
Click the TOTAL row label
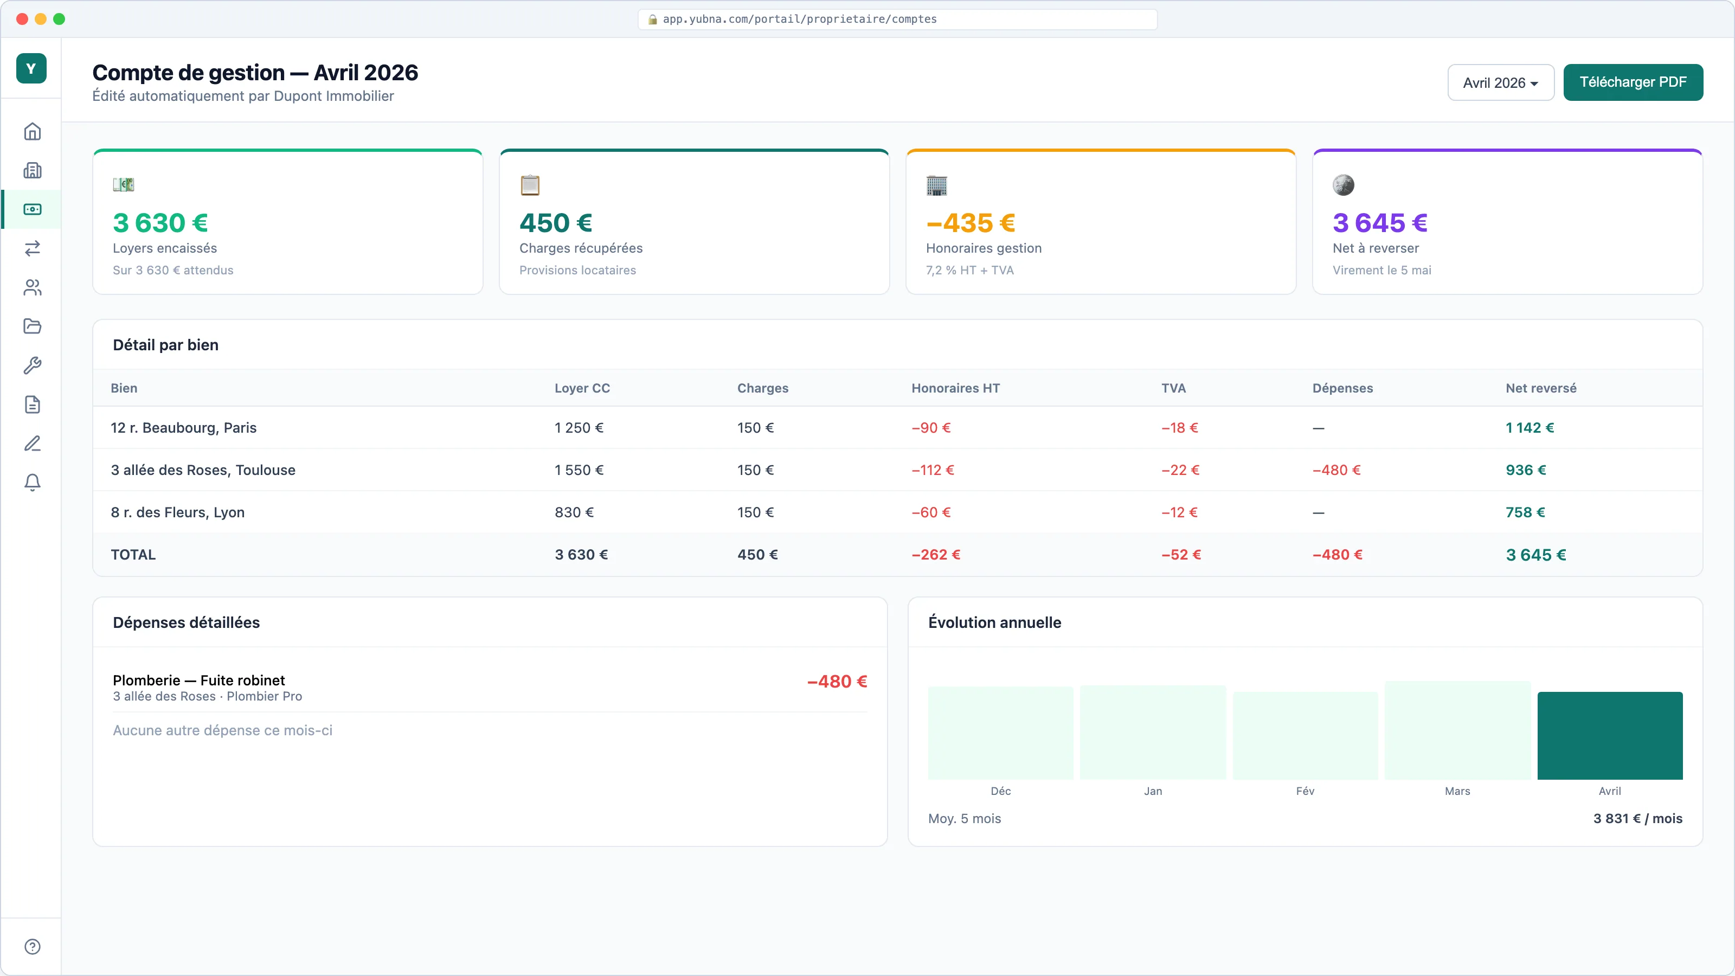[x=133, y=554]
